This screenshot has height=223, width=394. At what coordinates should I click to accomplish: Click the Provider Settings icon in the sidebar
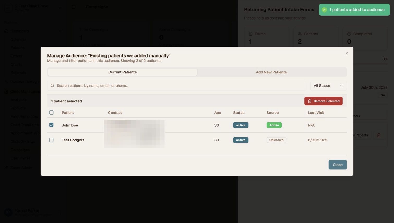tap(6, 82)
